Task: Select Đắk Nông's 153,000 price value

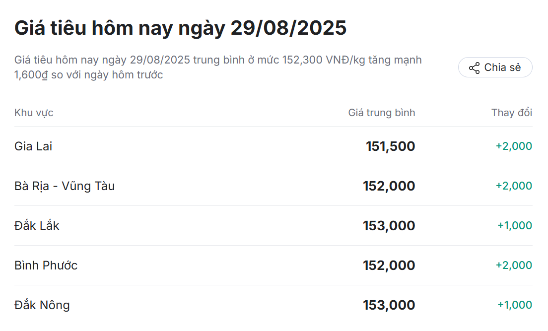Action: [x=389, y=305]
